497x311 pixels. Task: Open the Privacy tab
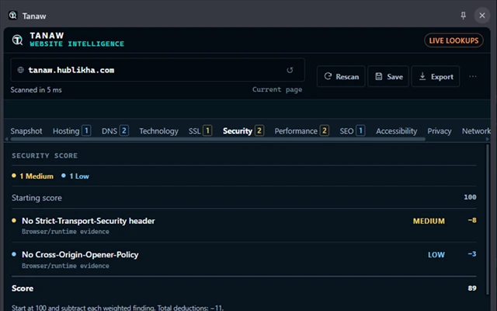(440, 131)
